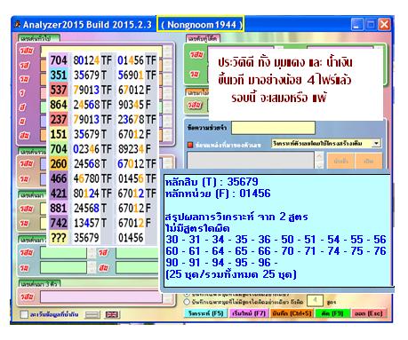This screenshot has height=340, width=408.
Task: Click the keyboard icon beside the flag
Action: point(92,314)
